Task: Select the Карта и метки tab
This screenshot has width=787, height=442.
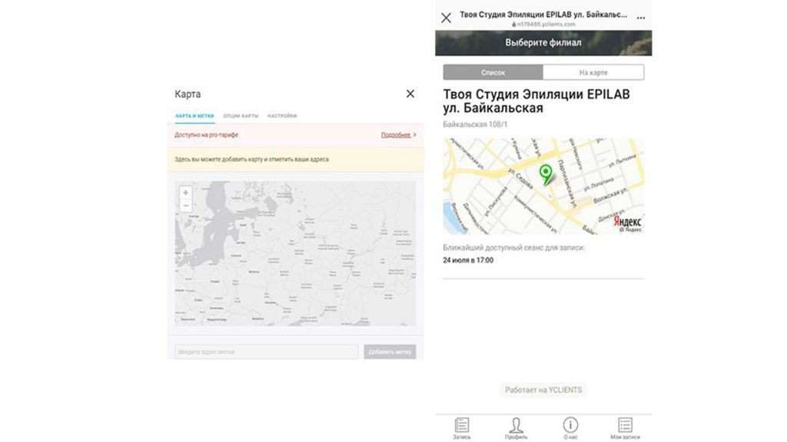Action: pyautogui.click(x=194, y=116)
